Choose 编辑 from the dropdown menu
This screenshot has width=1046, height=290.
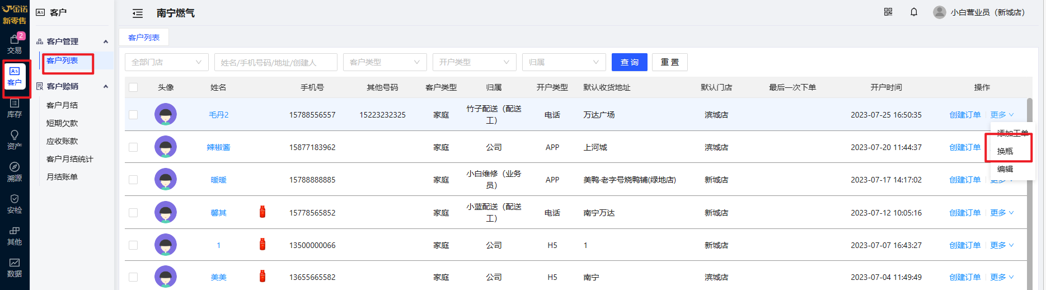pyautogui.click(x=1005, y=169)
